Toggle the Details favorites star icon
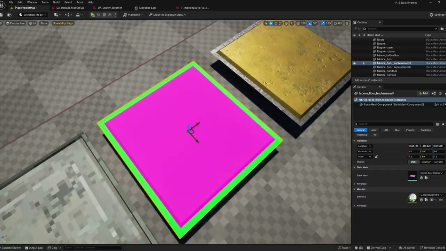This screenshot has height=251, width=446. [443, 124]
